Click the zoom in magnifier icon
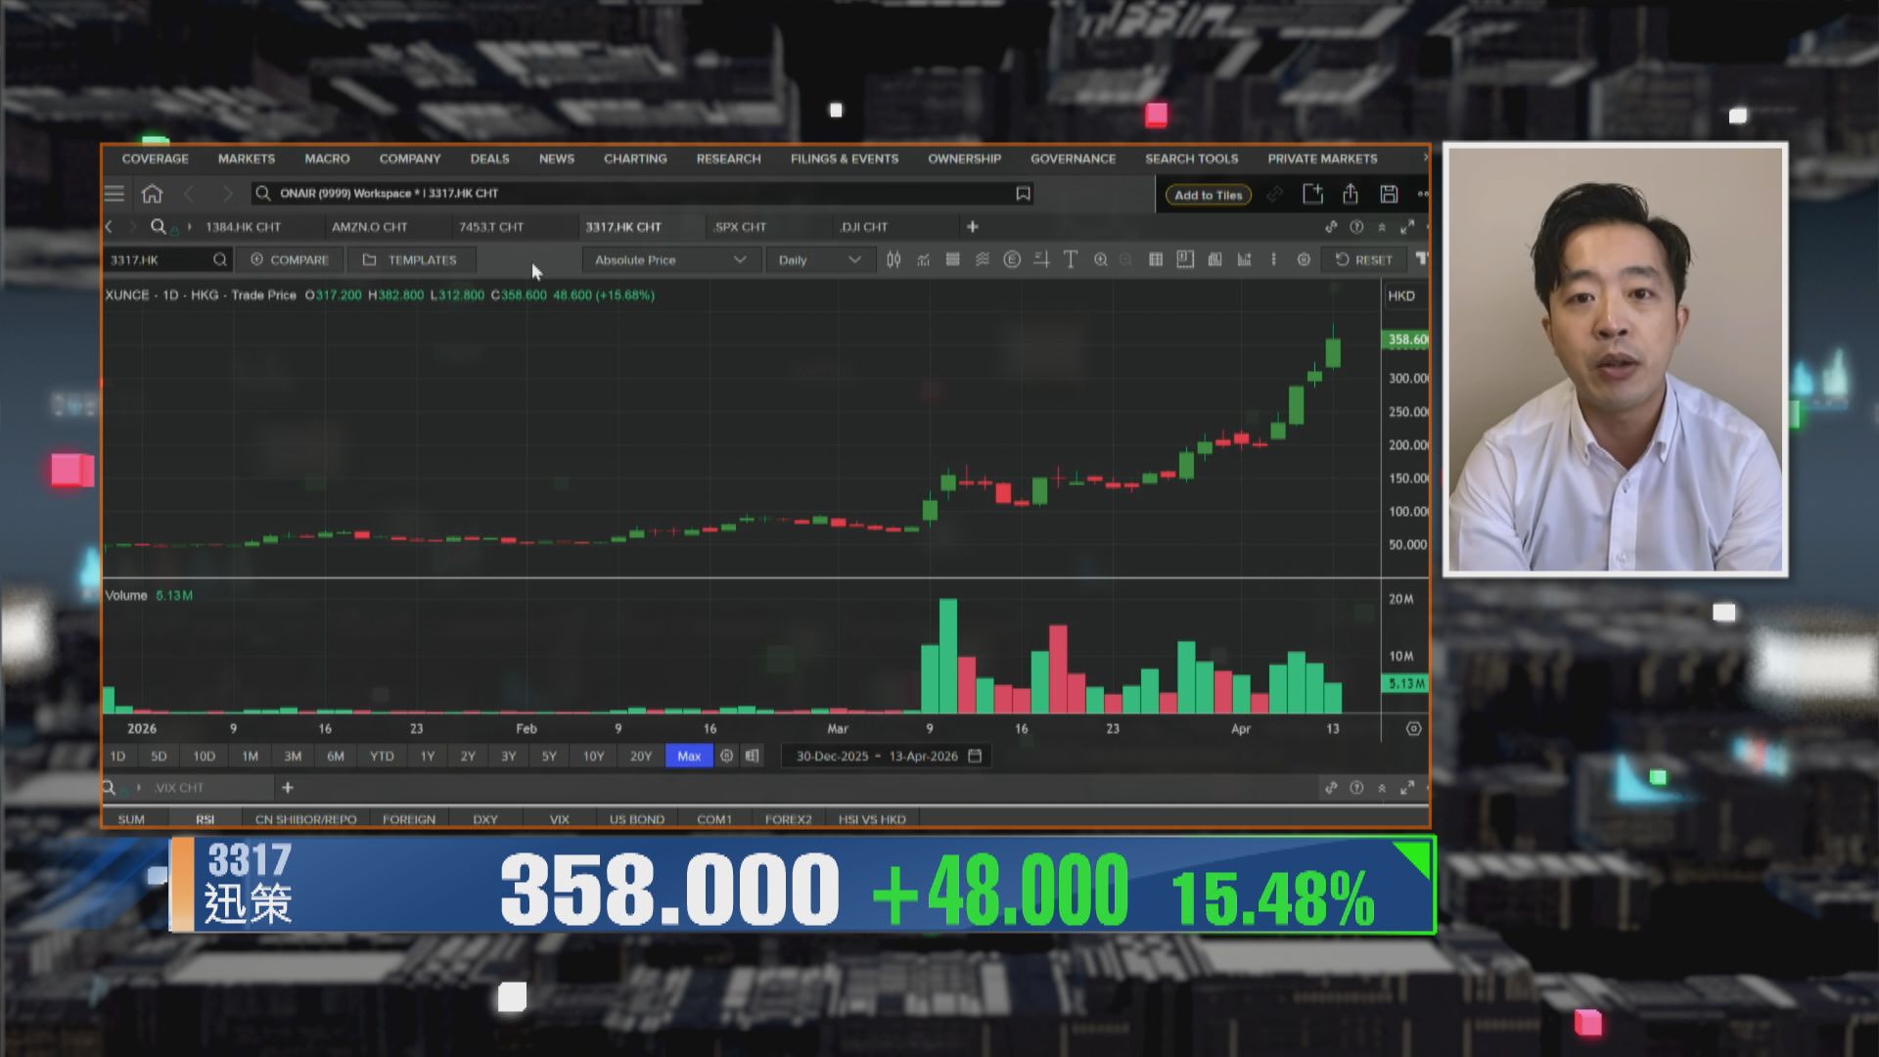Image resolution: width=1879 pixels, height=1057 pixels. tap(1101, 259)
